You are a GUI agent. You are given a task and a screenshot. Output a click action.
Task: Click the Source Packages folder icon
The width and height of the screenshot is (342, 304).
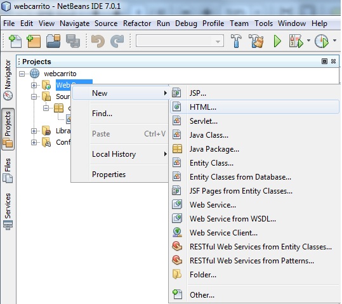[46, 96]
